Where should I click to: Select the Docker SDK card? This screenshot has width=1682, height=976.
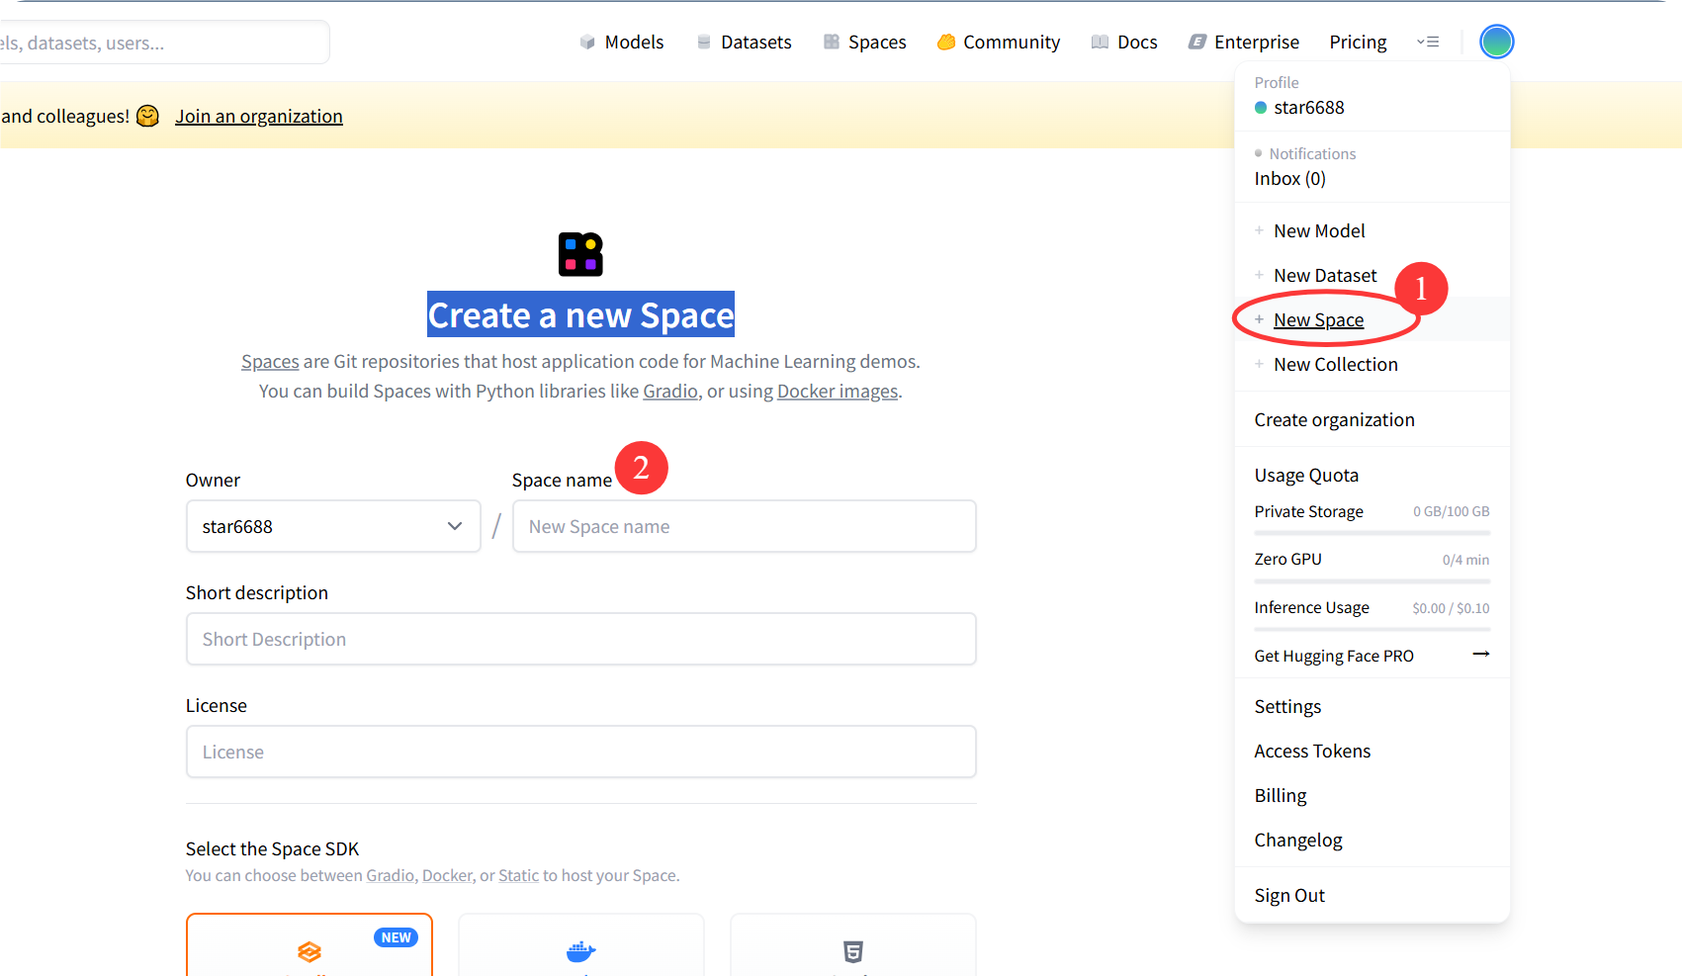click(581, 945)
